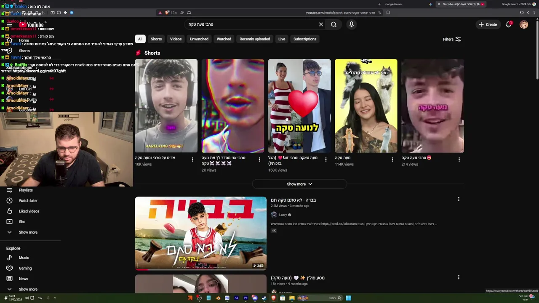Open the Brave Shields icon in address bar

click(x=167, y=13)
